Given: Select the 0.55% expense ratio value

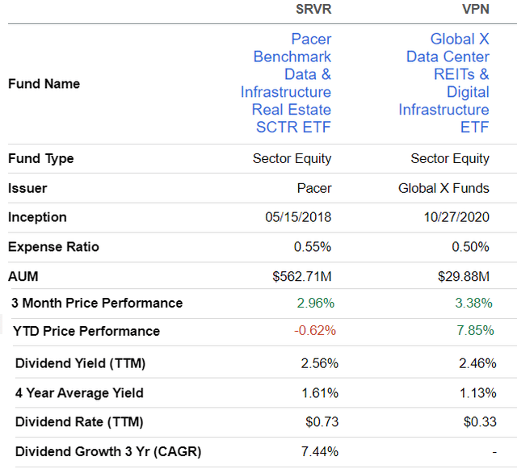Looking at the screenshot, I should pos(313,247).
